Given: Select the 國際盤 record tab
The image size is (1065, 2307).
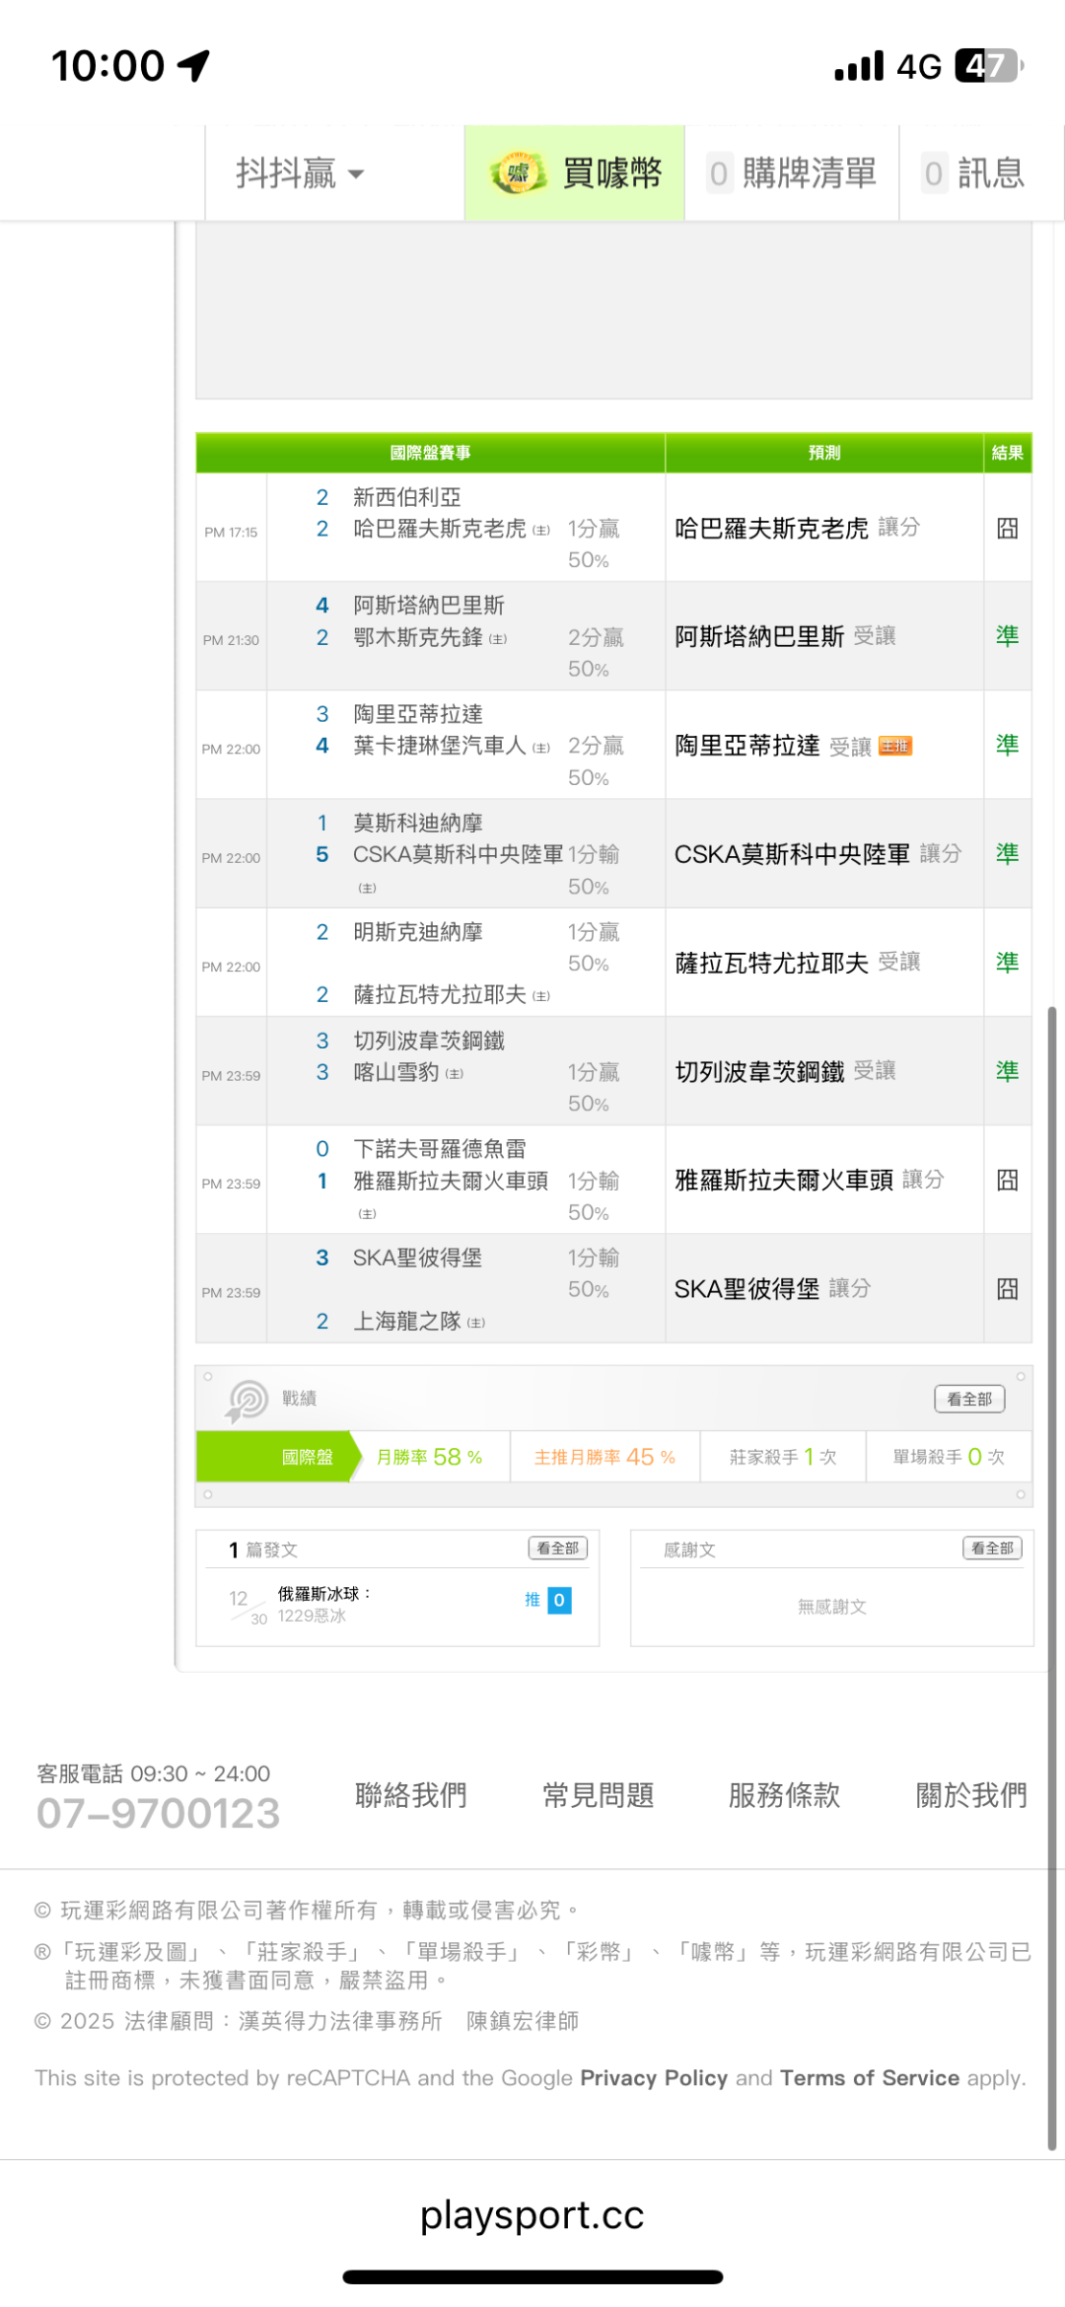Looking at the screenshot, I should tap(307, 1457).
